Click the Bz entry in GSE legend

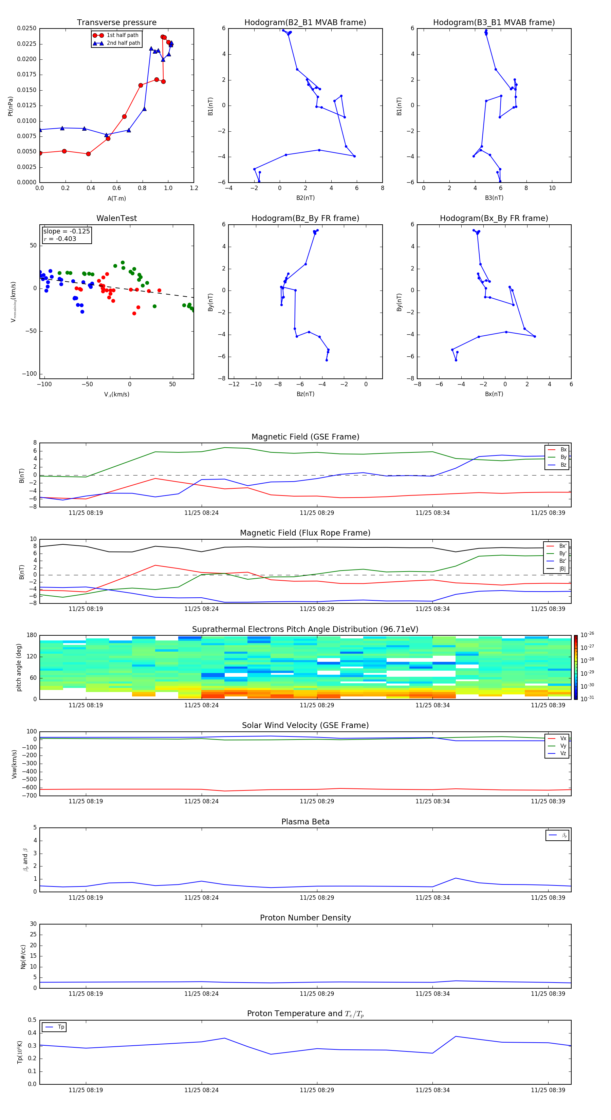click(x=557, y=465)
